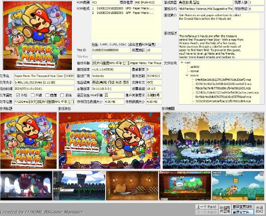The image size is (266, 216).
Task: Click the file size field 5,486,116,352 Bytes
Action: click(x=44, y=82)
